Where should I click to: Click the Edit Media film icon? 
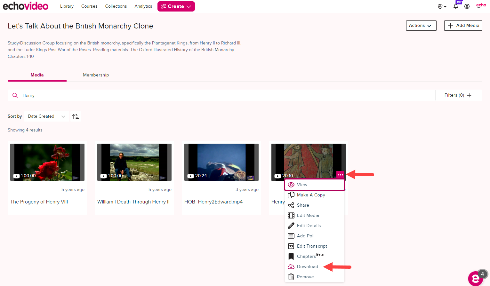pyautogui.click(x=291, y=215)
